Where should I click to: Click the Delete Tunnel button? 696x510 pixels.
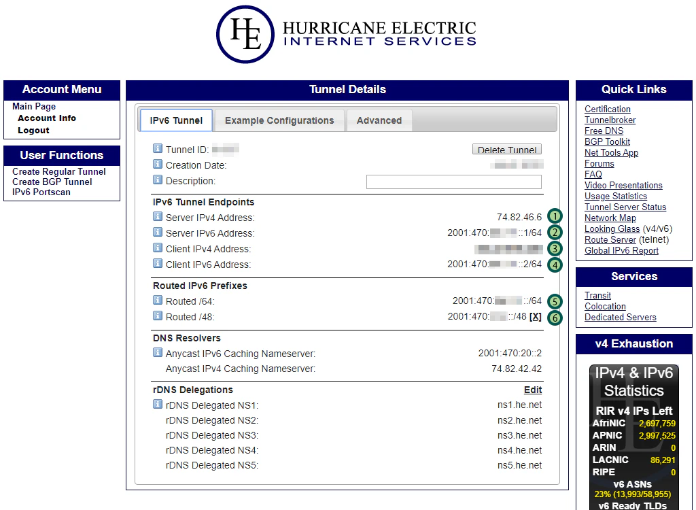(x=507, y=150)
